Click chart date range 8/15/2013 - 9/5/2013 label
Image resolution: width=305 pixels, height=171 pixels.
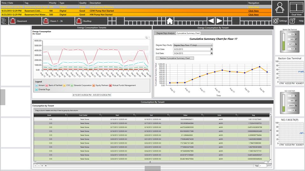(92, 95)
